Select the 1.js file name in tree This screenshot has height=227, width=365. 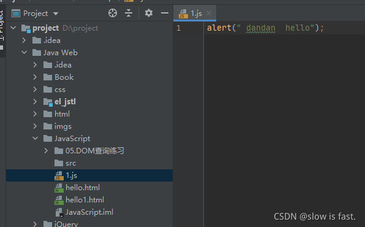pyautogui.click(x=71, y=175)
